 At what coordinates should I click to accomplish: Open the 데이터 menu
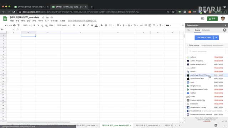click(x=40, y=21)
